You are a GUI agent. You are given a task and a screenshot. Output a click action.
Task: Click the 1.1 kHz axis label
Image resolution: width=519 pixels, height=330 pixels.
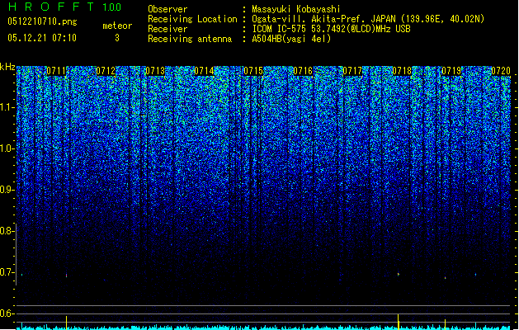(x=7, y=107)
